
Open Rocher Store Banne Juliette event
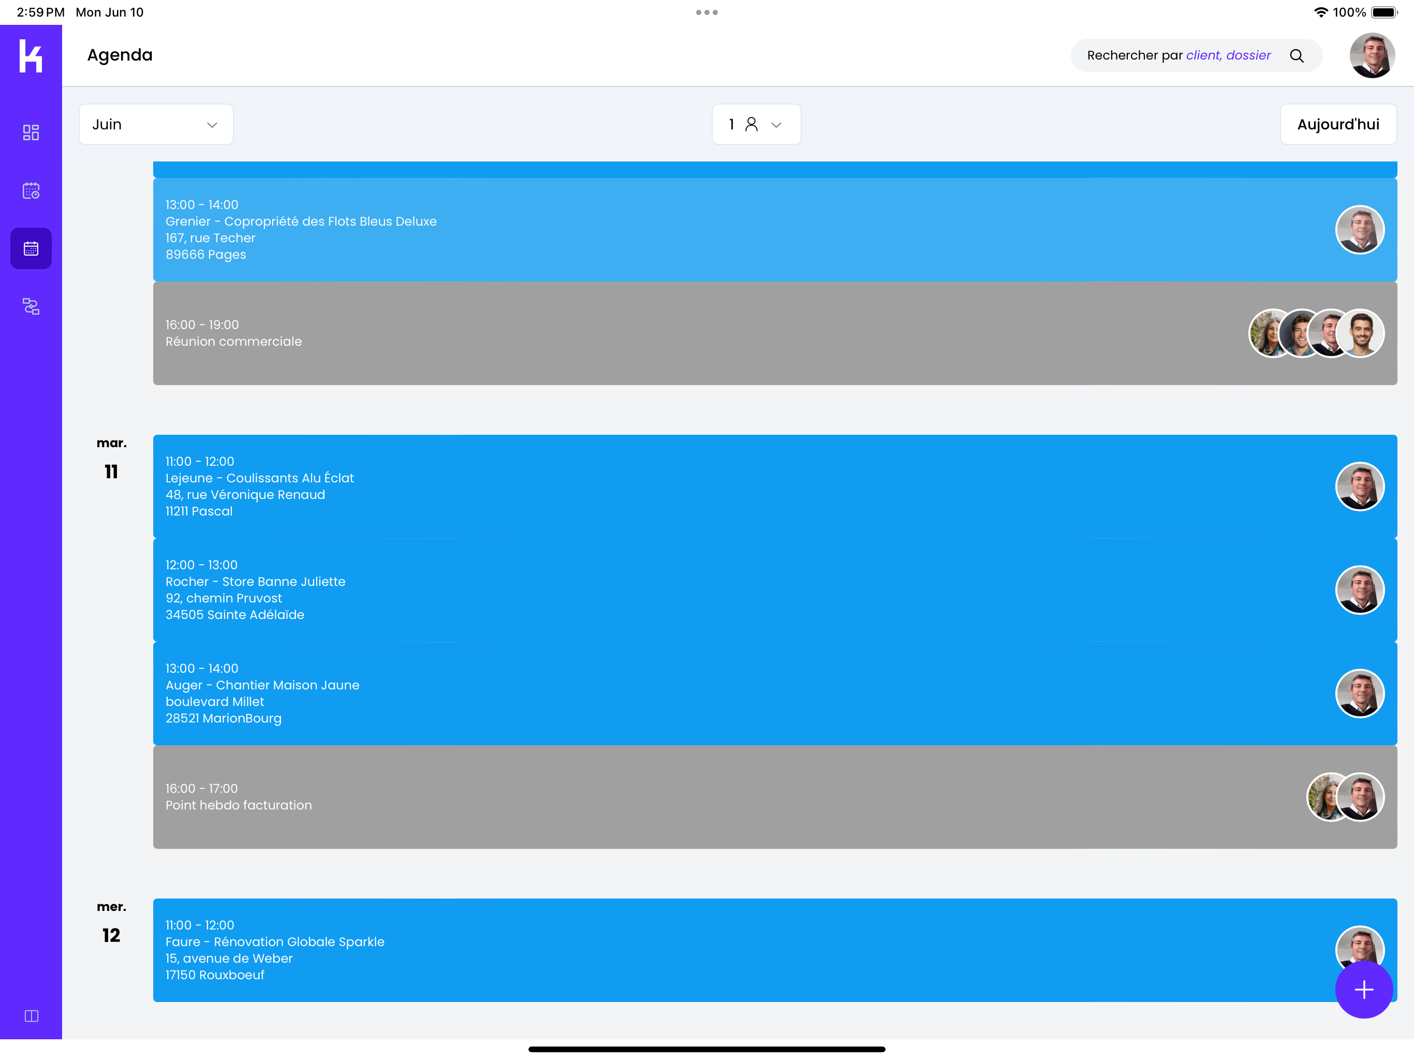tap(775, 590)
